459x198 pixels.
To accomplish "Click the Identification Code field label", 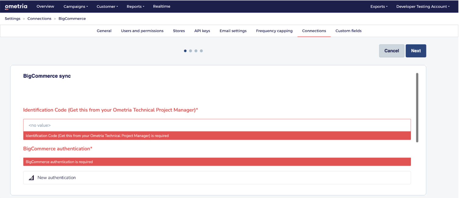I will point(111,110).
